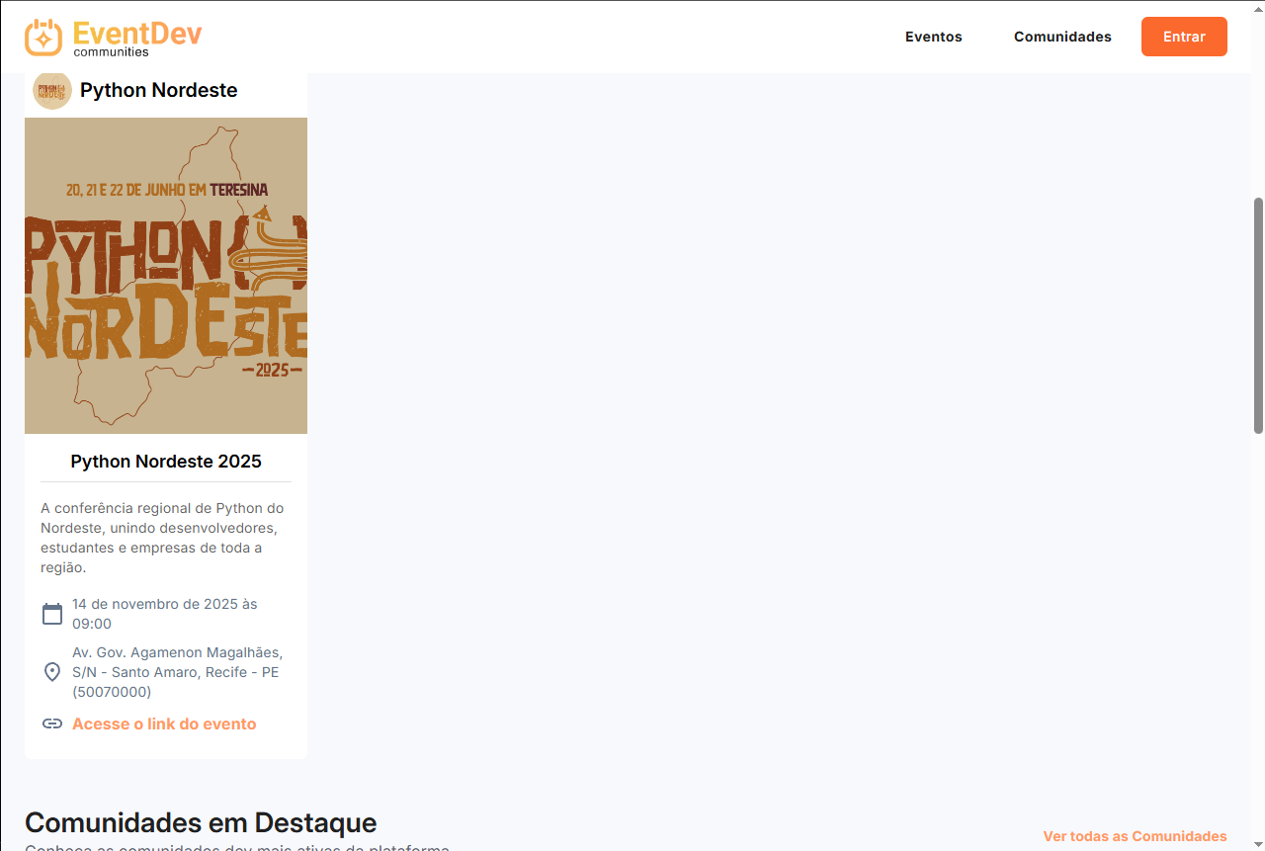Click the event description paragraph
Viewport: 1265px width, 851px height.
tap(164, 538)
